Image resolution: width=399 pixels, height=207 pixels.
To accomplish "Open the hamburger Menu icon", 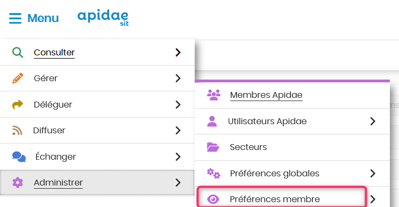I will [15, 18].
